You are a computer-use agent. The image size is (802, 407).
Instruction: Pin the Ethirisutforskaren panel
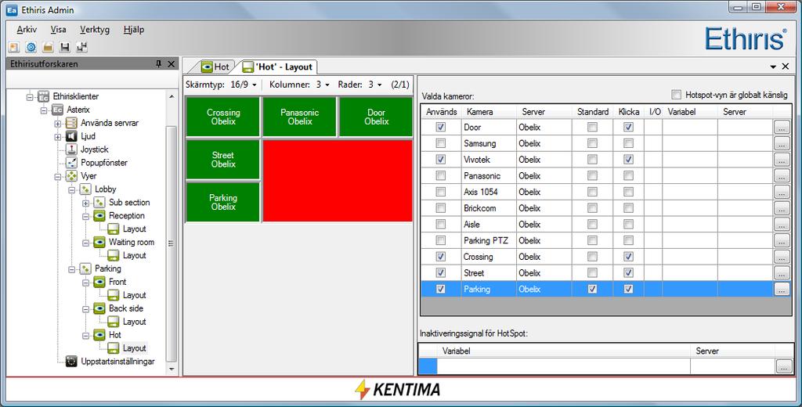coord(158,64)
